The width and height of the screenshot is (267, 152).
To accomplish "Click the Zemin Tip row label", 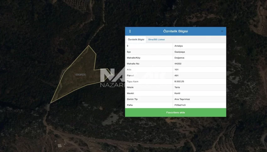I will point(132,99).
